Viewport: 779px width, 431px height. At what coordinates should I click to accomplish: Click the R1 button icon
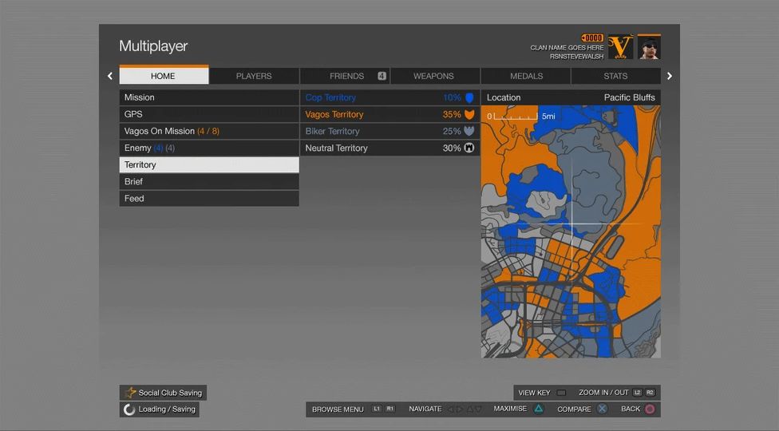[390, 409]
